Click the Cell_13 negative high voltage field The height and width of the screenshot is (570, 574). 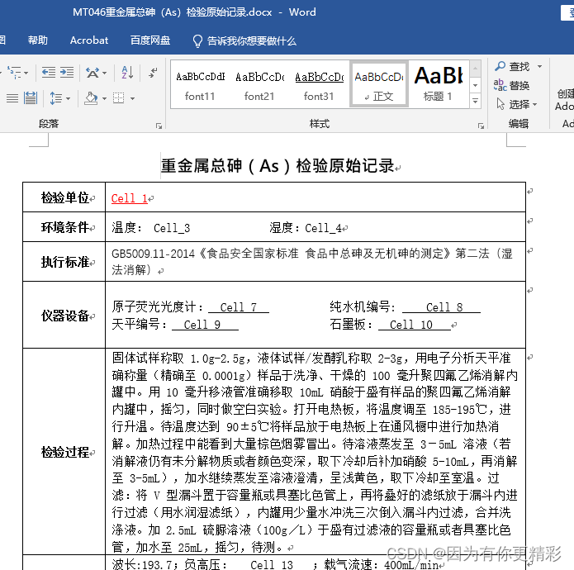pos(272,565)
